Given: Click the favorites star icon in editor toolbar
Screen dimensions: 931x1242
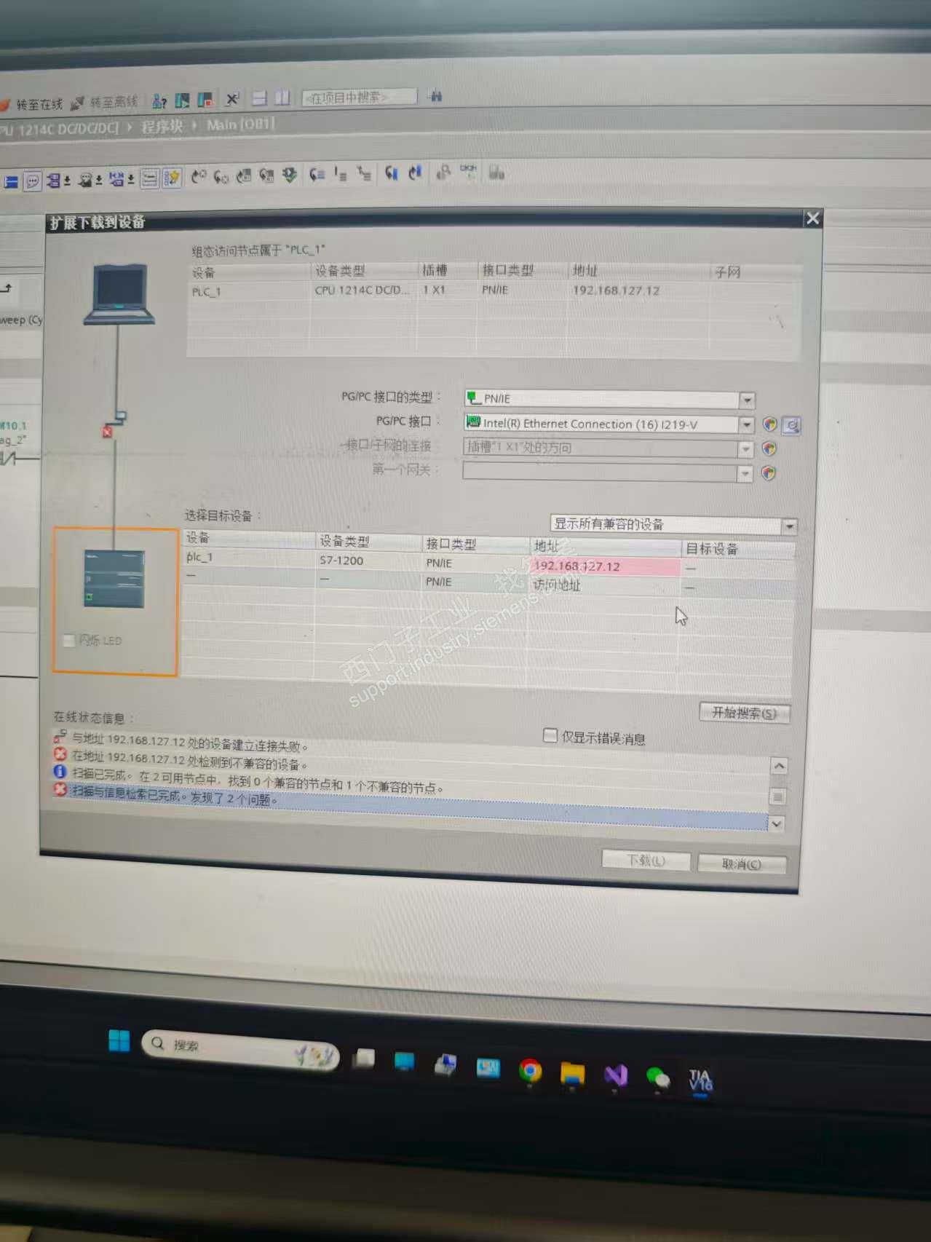Looking at the screenshot, I should pyautogui.click(x=172, y=178).
